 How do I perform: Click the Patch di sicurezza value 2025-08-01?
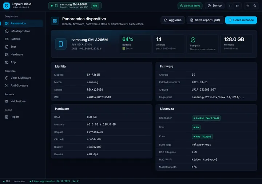click(200, 82)
